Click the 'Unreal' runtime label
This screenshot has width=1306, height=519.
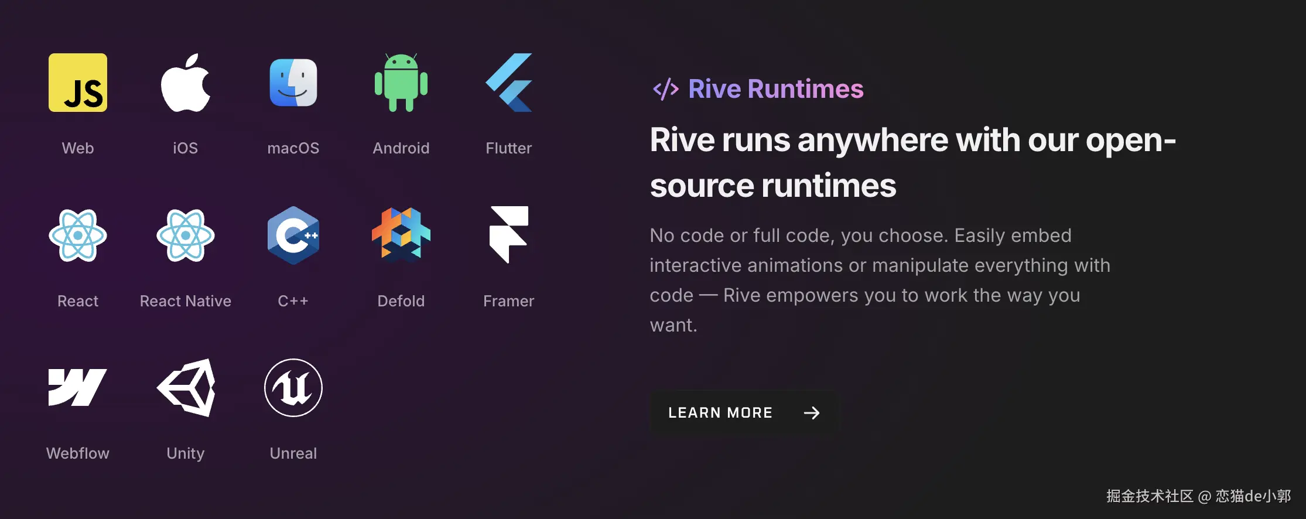(293, 453)
